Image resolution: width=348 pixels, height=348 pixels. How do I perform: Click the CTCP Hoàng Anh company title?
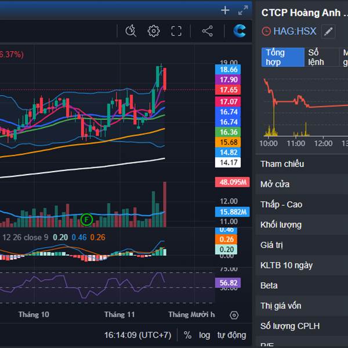coord(304,13)
